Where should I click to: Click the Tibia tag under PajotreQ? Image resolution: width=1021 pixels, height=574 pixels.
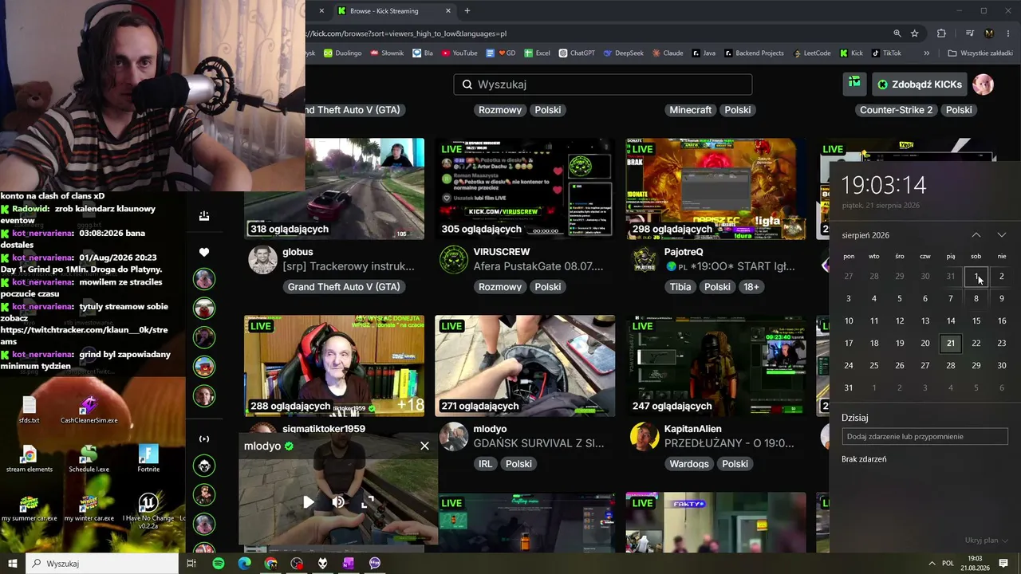point(680,287)
